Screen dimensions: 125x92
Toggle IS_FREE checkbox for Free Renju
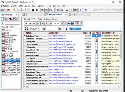(x=96, y=58)
